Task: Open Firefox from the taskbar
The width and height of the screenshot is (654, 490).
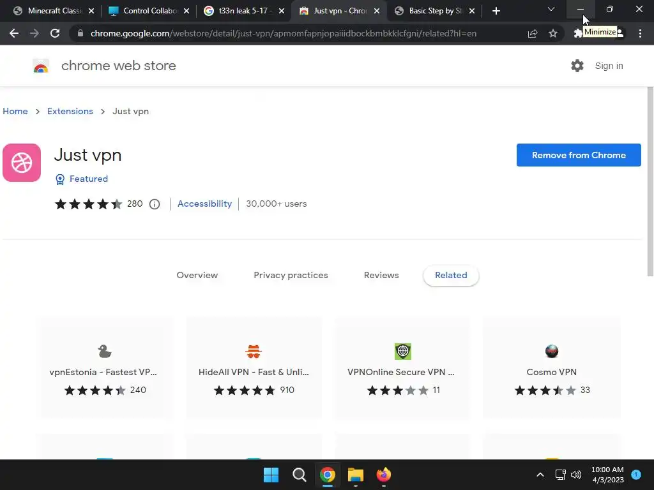Action: tap(384, 475)
